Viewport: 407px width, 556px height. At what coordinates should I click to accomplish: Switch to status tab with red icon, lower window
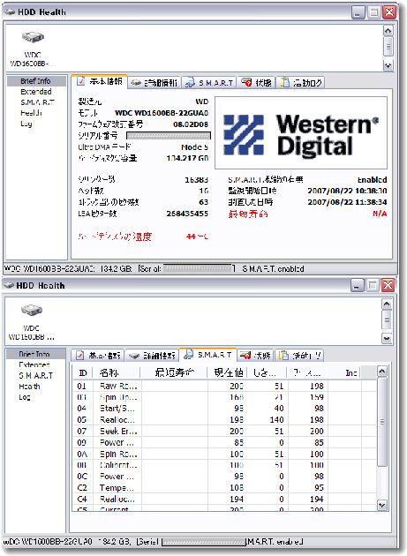tap(255, 356)
